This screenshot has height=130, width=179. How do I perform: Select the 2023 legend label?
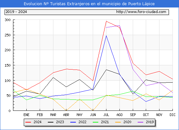[x=60, y=122]
